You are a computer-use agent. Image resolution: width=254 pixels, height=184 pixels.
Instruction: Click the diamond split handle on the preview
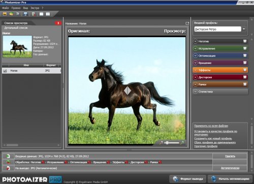pyautogui.click(x=128, y=90)
